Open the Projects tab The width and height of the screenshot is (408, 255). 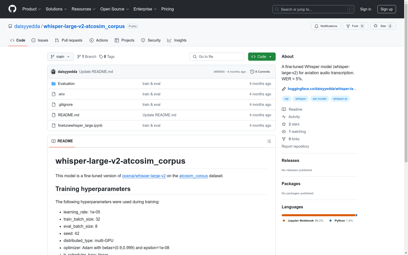(124, 40)
